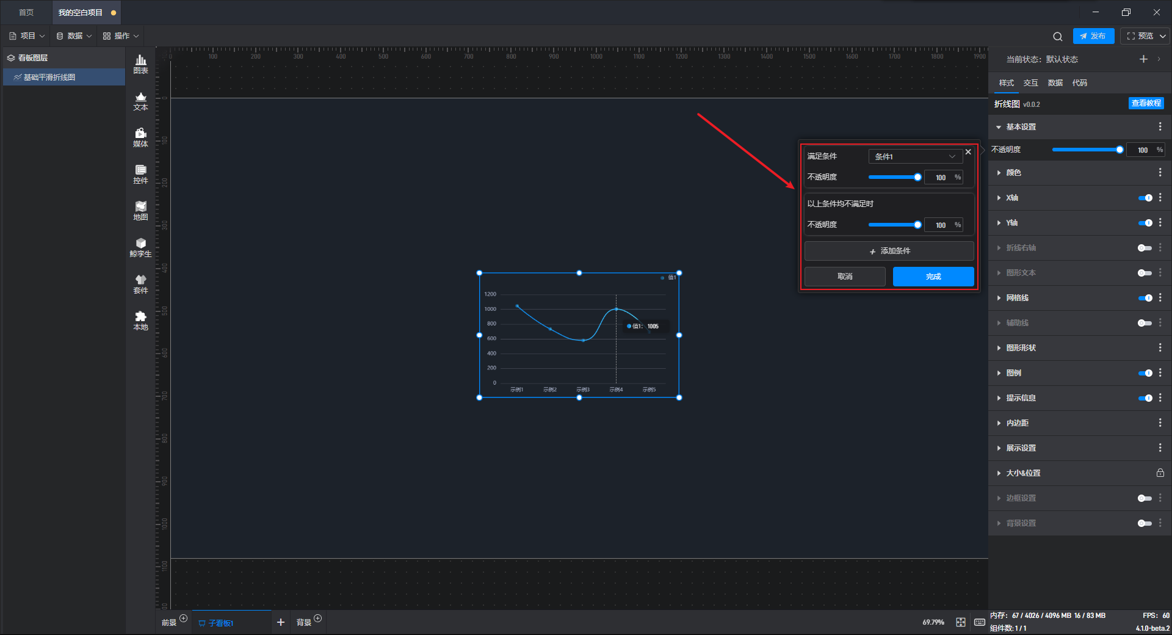Toggle the 提示信息 tooltip switch
The width and height of the screenshot is (1172, 635).
point(1145,398)
